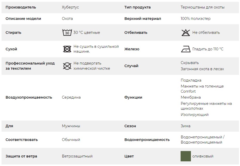The width and height of the screenshot is (240, 166).
Task: Click the 30°C wash tub icon
Action: (x=67, y=33)
